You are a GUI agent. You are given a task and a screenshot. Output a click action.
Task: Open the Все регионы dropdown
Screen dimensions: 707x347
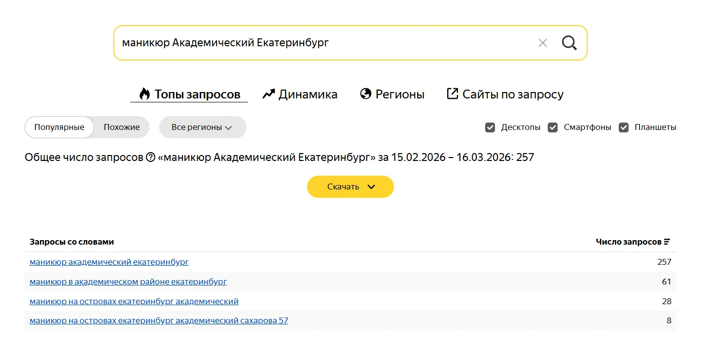click(202, 127)
